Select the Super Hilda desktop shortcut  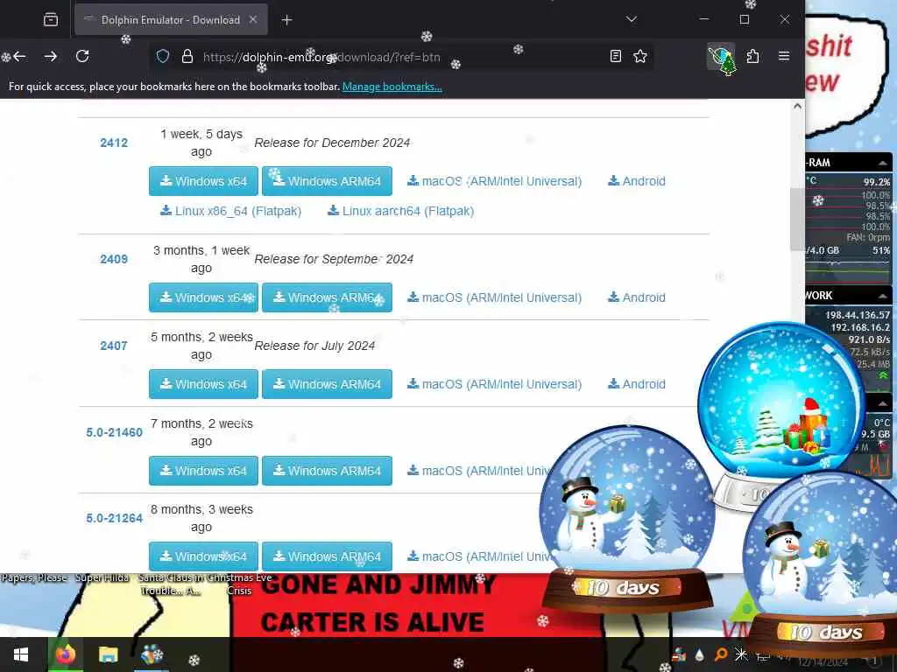pos(102,577)
